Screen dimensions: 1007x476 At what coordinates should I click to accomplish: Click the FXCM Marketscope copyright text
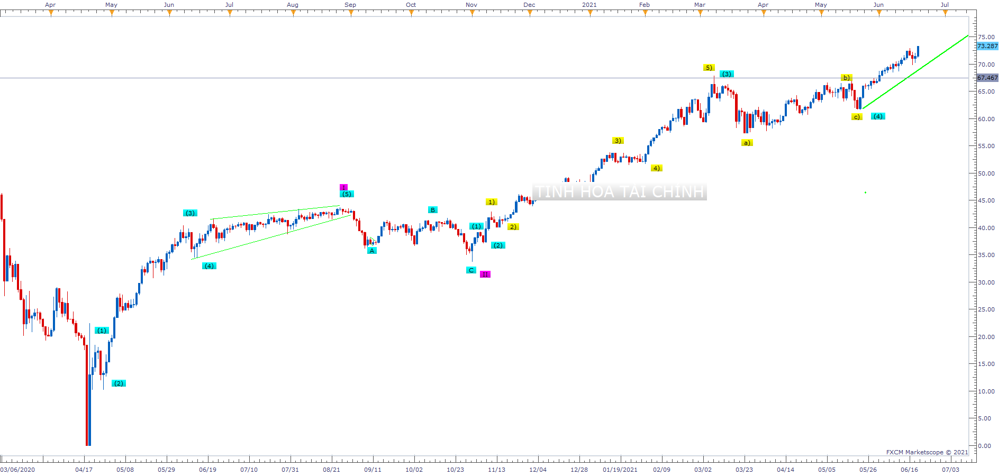(927, 452)
